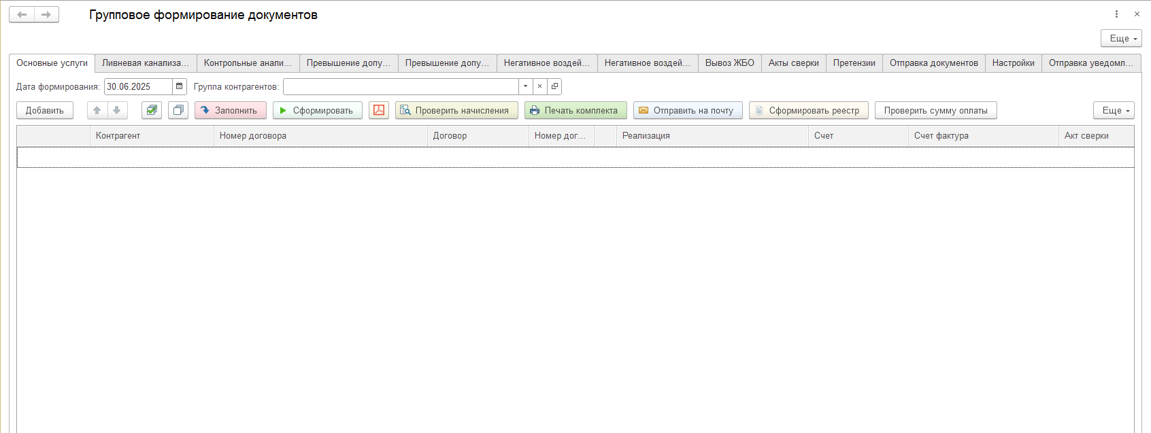Uncheck all rows with the uncheck icon
Viewport: 1151px width, 433px height.
[x=178, y=110]
